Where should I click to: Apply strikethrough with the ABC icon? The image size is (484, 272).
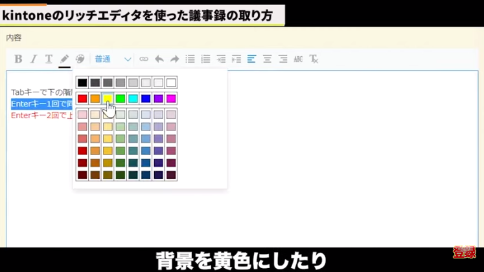(298, 59)
